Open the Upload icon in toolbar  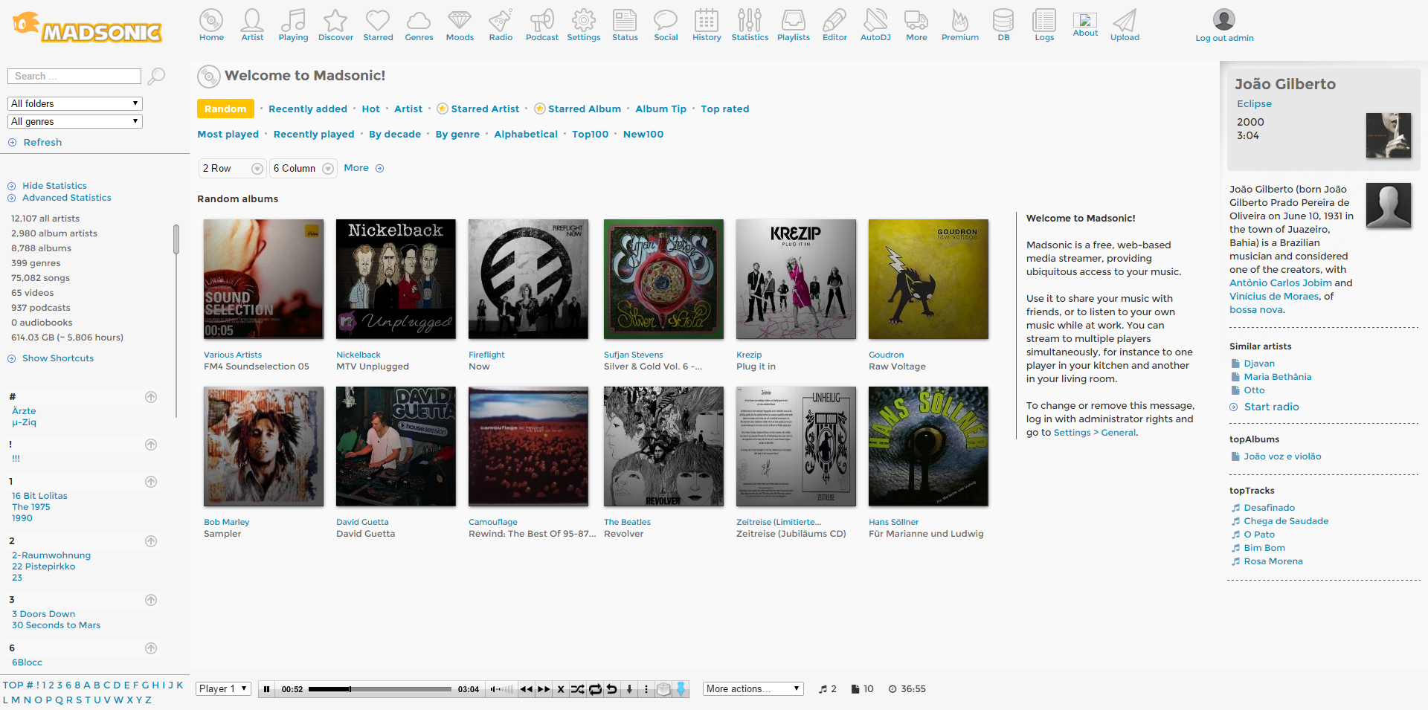point(1124,25)
